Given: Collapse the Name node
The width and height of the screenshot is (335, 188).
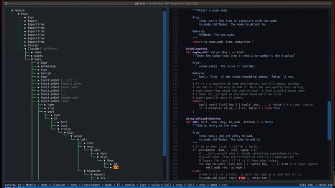Looking at the screenshot, I should click(x=105, y=160).
